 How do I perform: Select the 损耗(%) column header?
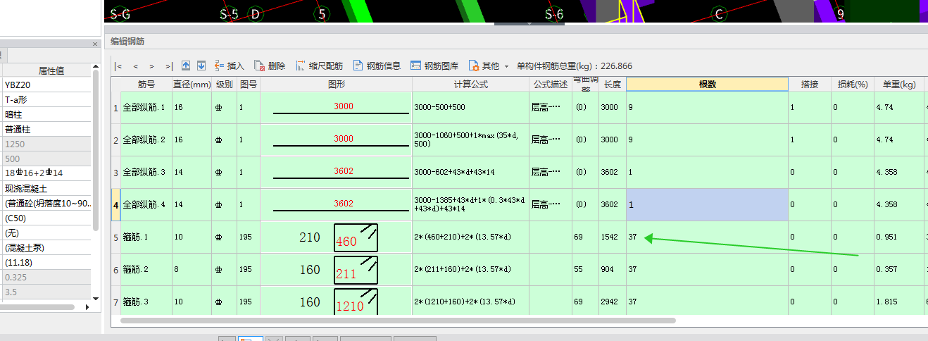coord(851,84)
